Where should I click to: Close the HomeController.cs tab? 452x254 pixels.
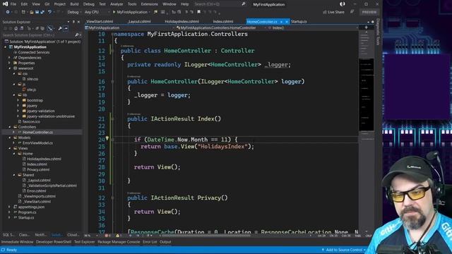point(287,22)
